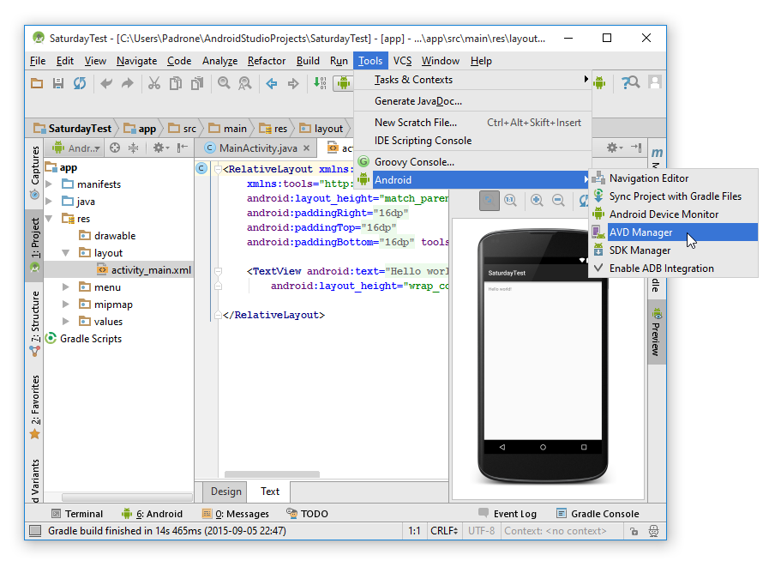Click the actual size 1:1 zoom icon
Screen dimensions: 775x561
(x=511, y=200)
